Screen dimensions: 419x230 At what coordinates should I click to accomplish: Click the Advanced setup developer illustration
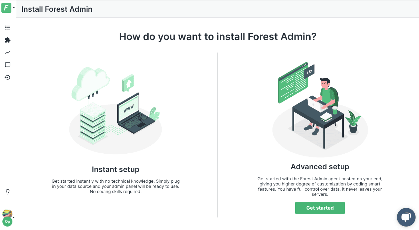coord(320,109)
